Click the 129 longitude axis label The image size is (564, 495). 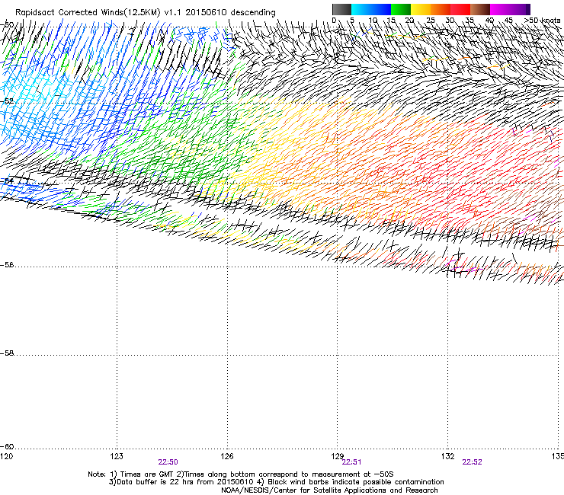tap(337, 456)
